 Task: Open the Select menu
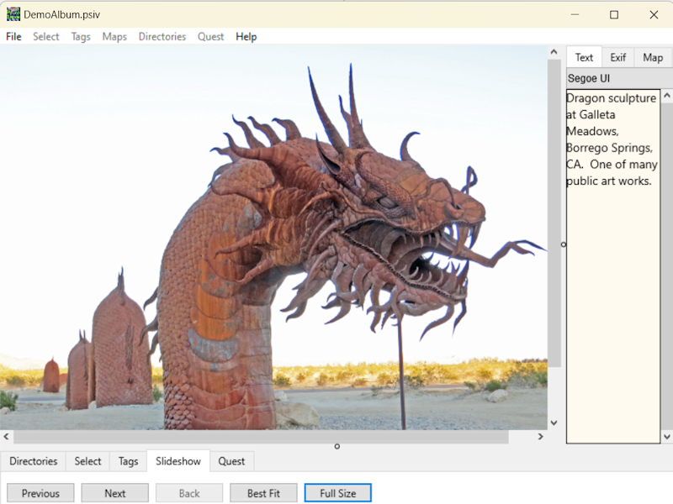pyautogui.click(x=46, y=36)
